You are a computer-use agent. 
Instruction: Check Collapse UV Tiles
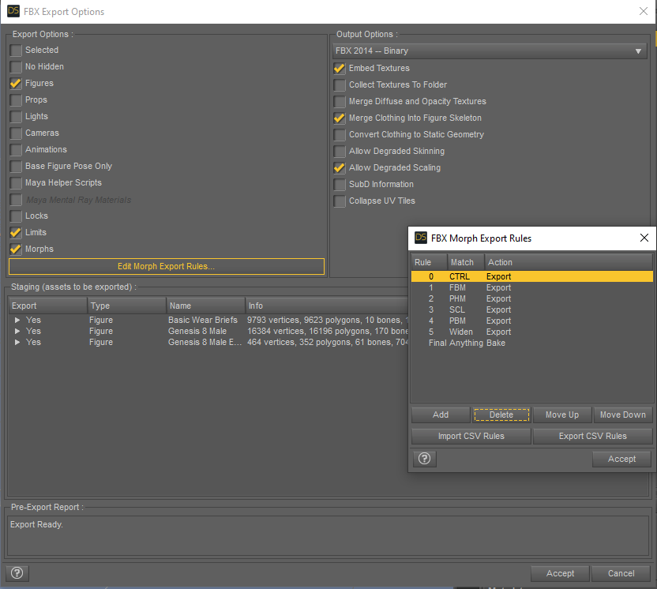point(340,201)
